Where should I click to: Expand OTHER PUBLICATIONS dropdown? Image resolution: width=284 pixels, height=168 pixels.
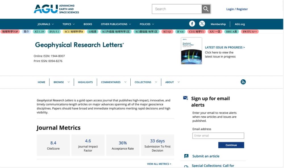(x=116, y=24)
